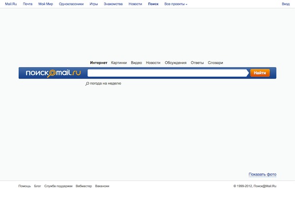Click the Поиск@mail.ru logo
Viewport: 295px width, 202px height.
[53, 73]
